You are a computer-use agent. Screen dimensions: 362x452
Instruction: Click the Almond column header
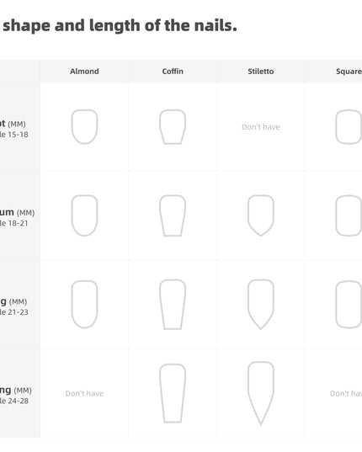click(84, 72)
